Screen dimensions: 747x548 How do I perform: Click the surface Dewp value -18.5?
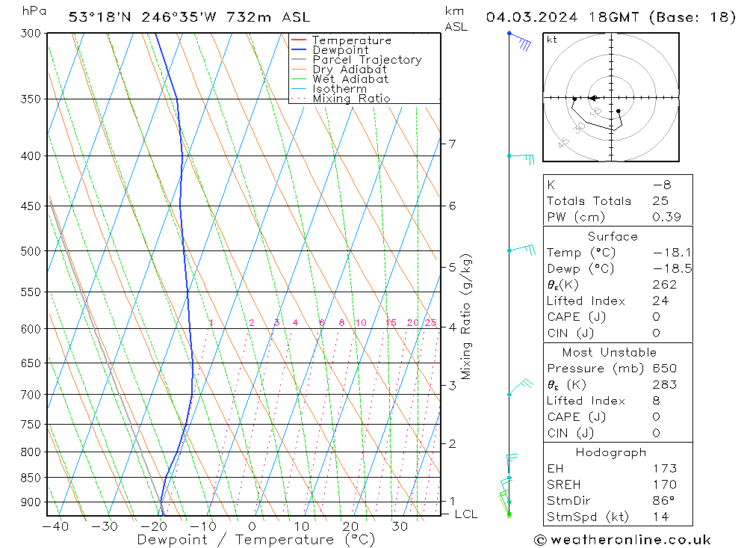[672, 268]
